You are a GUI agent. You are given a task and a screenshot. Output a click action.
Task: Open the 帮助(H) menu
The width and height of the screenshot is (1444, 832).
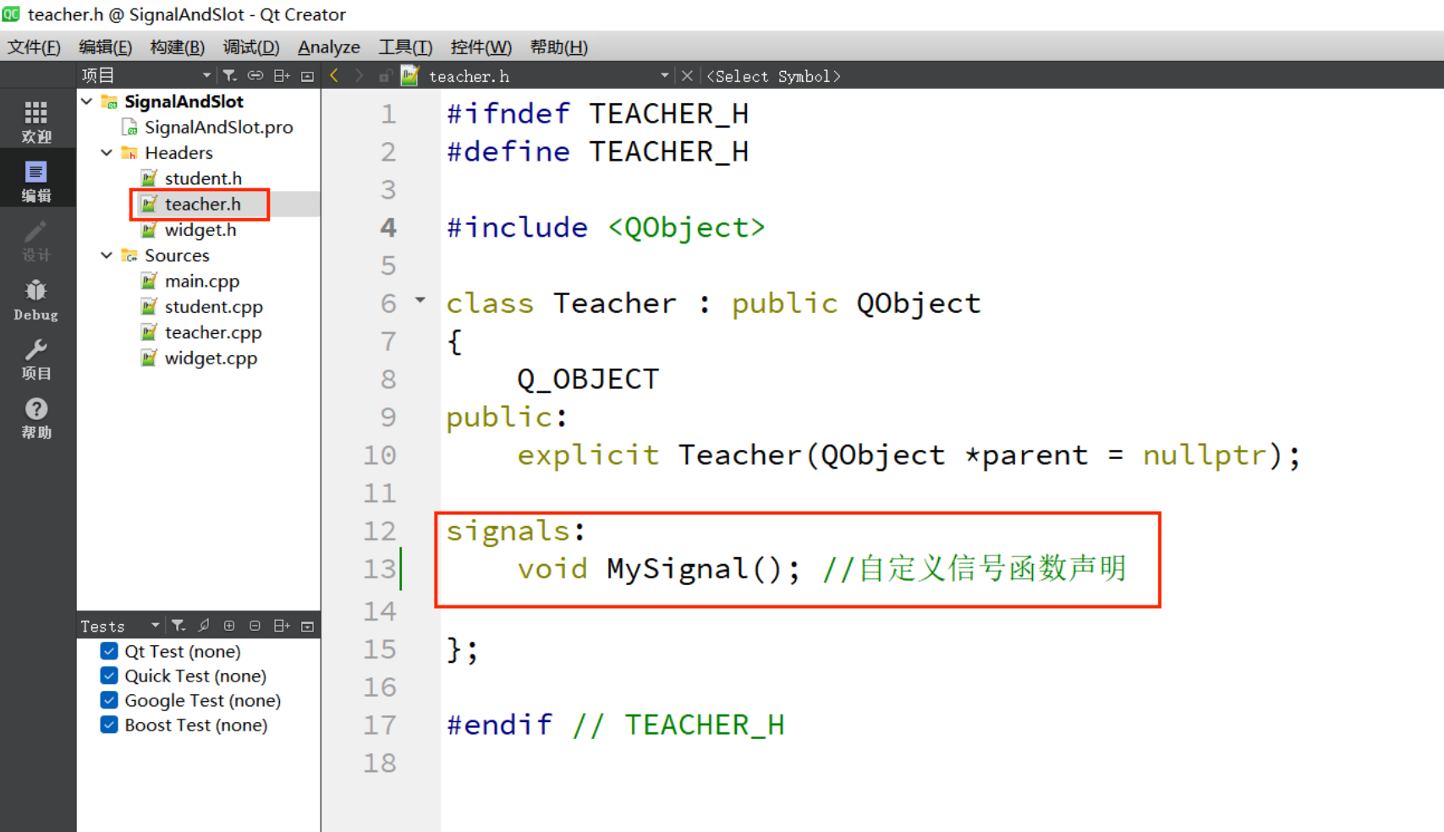coord(559,47)
